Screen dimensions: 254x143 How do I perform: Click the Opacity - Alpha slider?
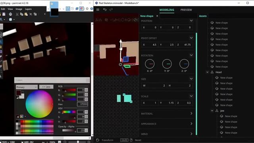pos(69,130)
